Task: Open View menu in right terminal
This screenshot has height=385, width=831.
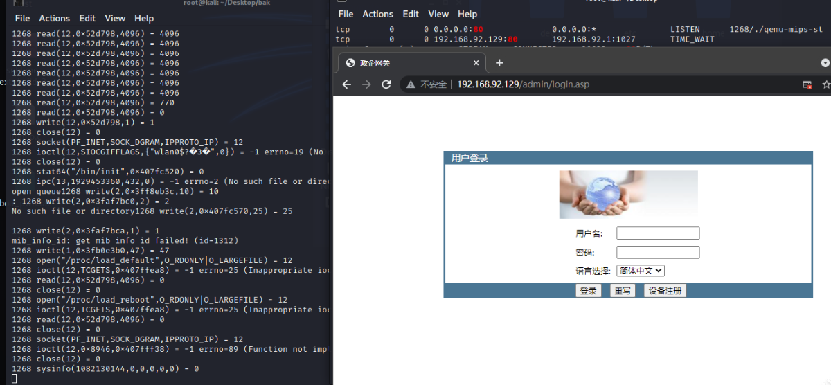Action: point(438,14)
